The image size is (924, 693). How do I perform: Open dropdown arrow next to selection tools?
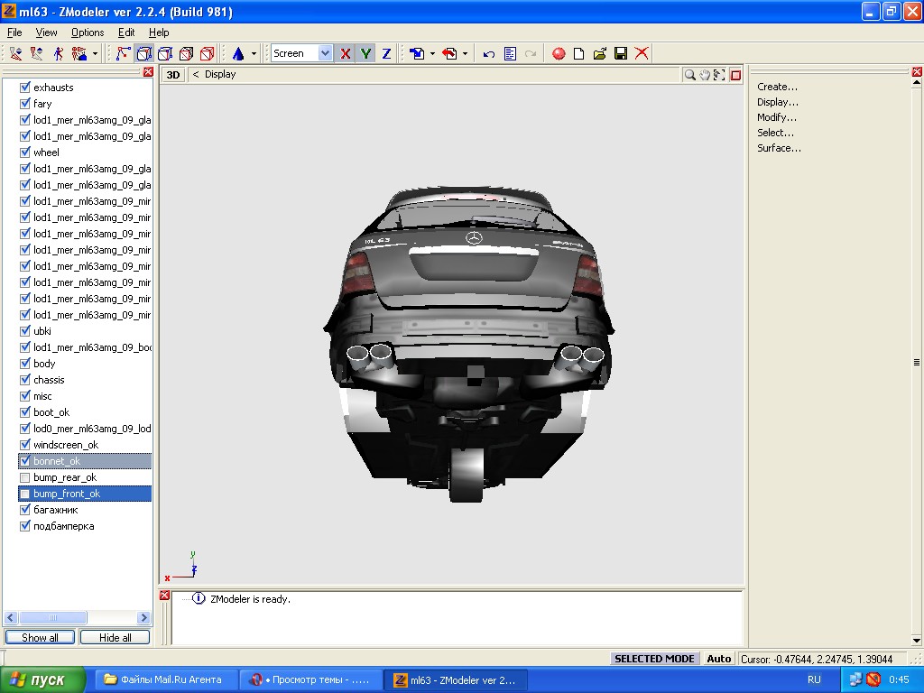pos(95,53)
